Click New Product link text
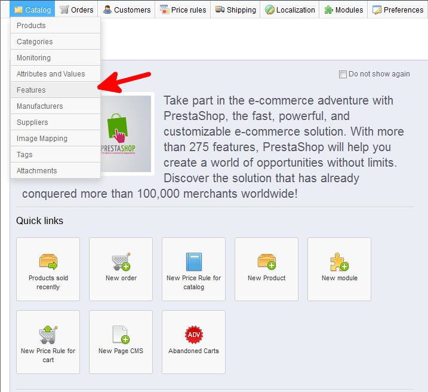The height and width of the screenshot is (392, 428). (267, 278)
